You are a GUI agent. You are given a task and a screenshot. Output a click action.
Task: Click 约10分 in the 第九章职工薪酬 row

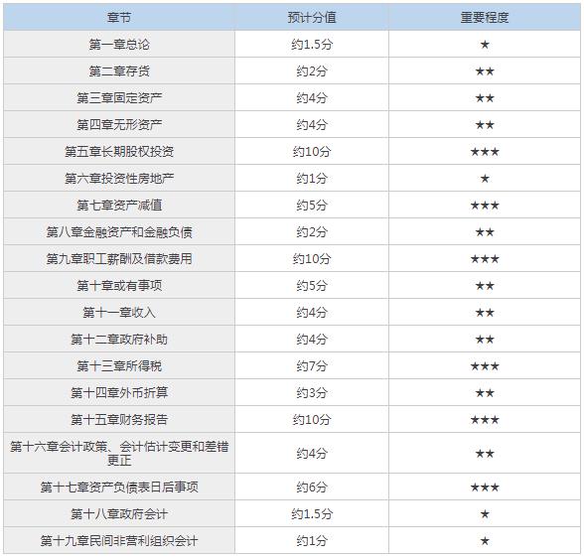point(312,259)
